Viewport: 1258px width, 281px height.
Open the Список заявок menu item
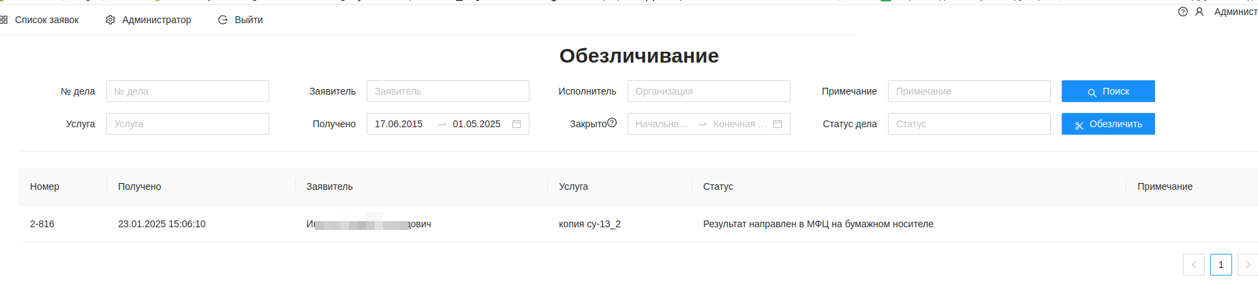[46, 20]
